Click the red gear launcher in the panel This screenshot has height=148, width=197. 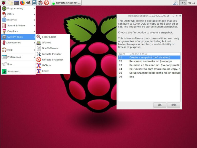(46, 3)
